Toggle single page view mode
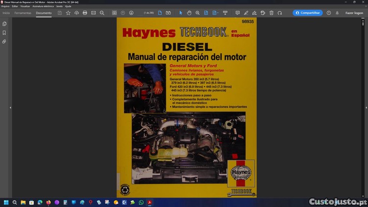 tap(160, 13)
